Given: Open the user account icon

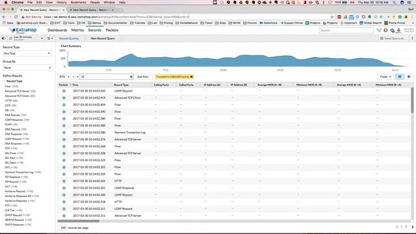Looking at the screenshot, I should 398,31.
